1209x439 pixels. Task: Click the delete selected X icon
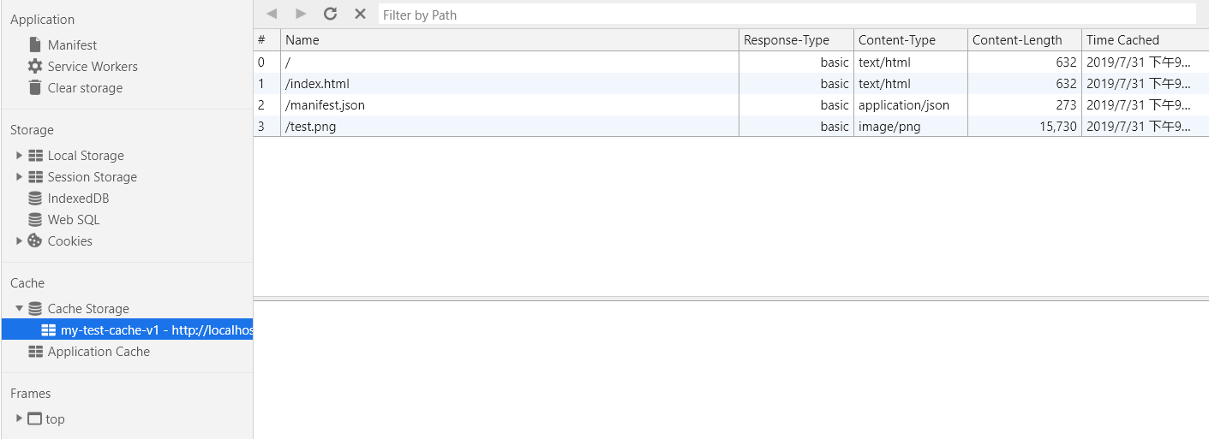point(360,14)
